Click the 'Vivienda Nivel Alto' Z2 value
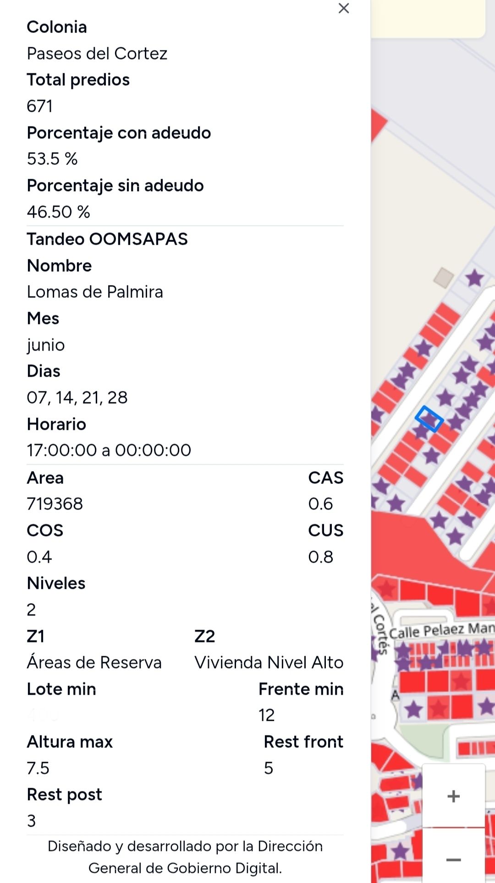Image resolution: width=495 pixels, height=883 pixels. point(269,663)
